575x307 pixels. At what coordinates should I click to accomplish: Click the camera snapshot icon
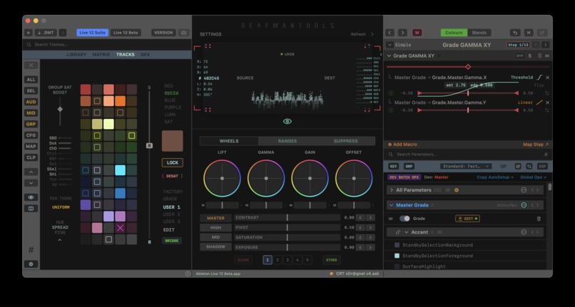coord(184,33)
